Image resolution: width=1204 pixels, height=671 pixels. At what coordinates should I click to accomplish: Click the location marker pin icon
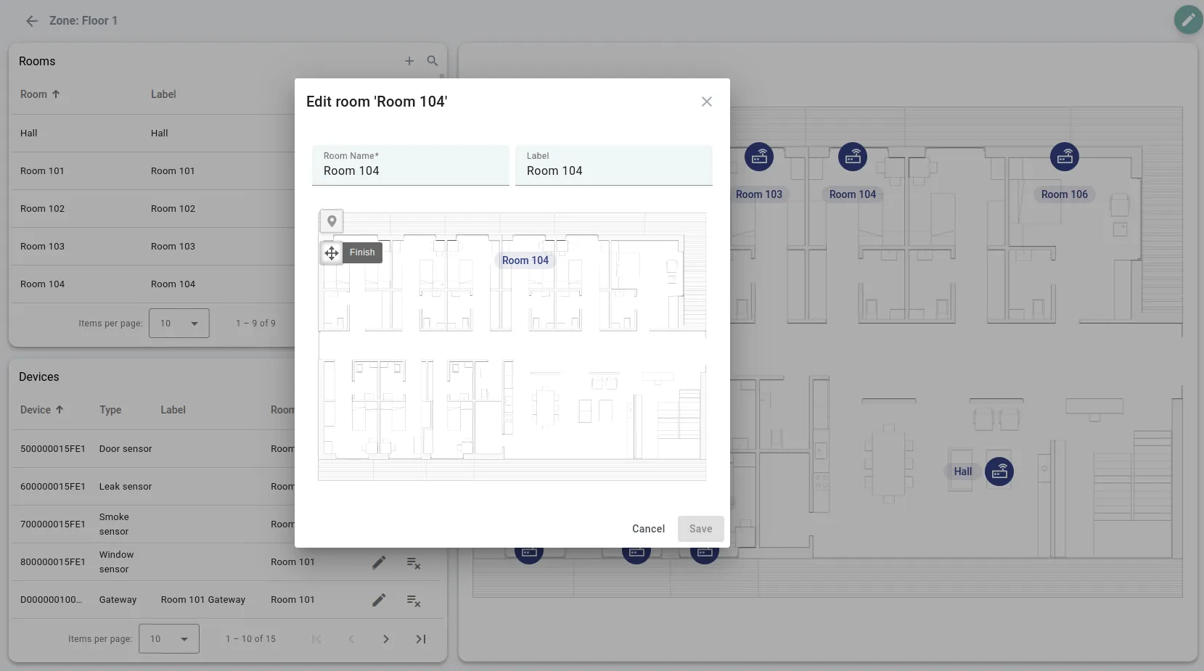point(332,221)
